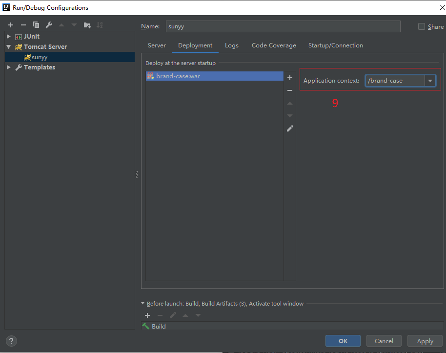The width and height of the screenshot is (446, 353).
Task: Add a deployment artifact with plus button
Action: point(290,78)
